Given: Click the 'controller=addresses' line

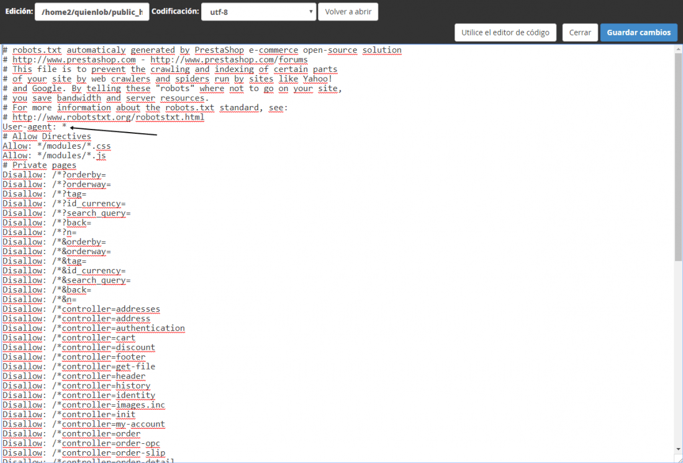Looking at the screenshot, I should pos(81,309).
